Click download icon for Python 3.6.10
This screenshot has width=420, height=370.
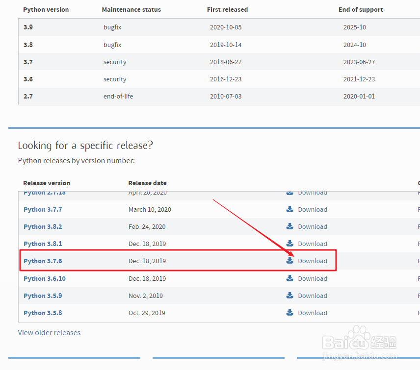(x=289, y=278)
